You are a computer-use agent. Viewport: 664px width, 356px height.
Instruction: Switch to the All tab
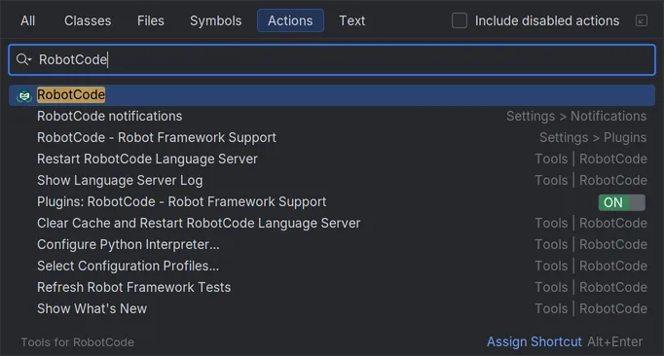tap(28, 20)
